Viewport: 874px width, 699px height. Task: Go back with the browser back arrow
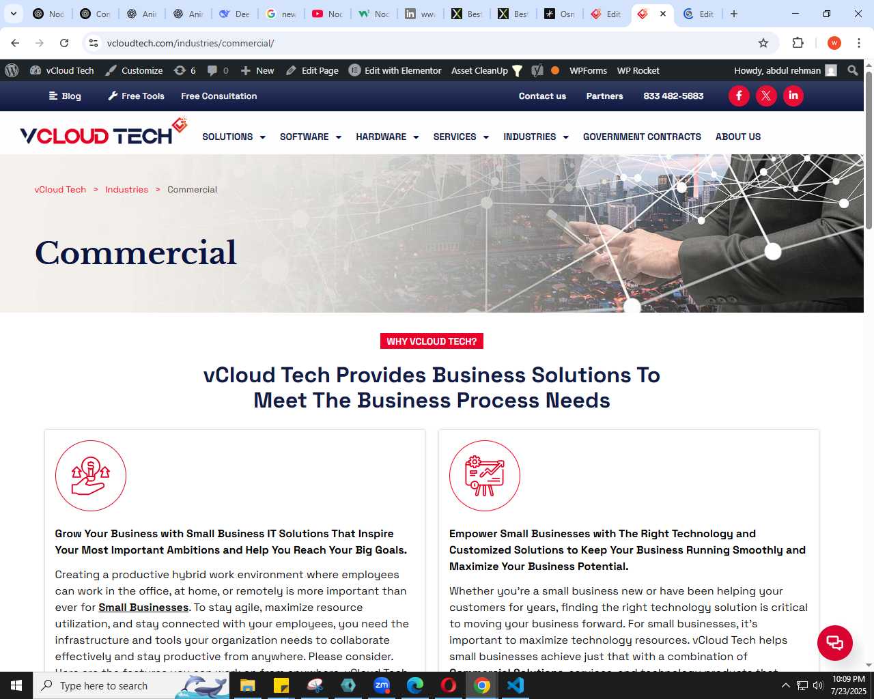(x=15, y=43)
